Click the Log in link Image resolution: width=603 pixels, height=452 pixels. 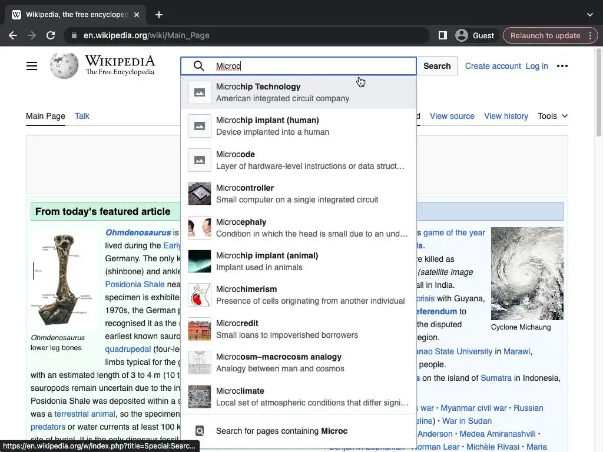(536, 66)
